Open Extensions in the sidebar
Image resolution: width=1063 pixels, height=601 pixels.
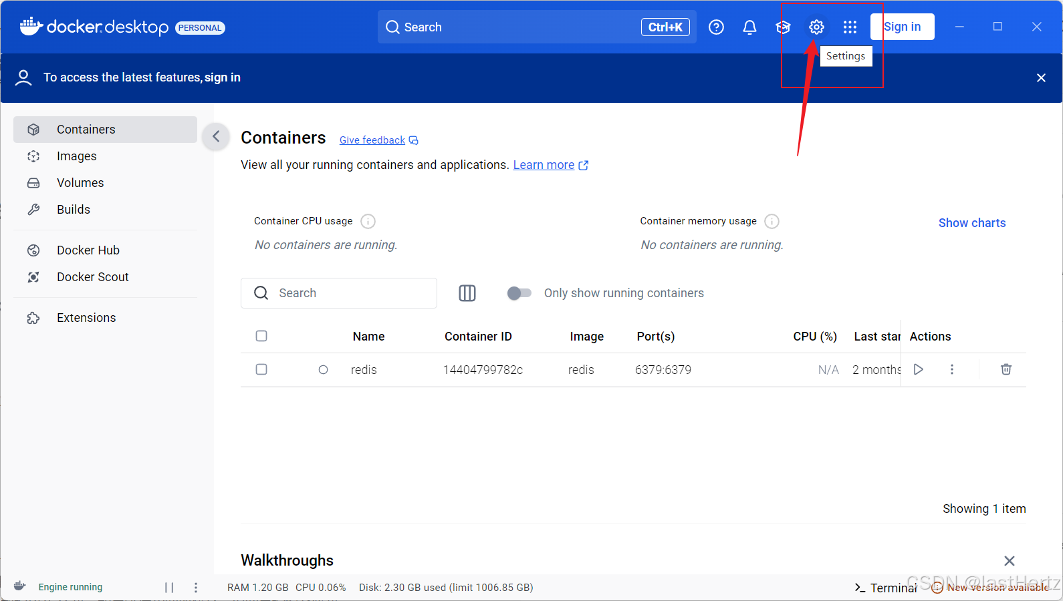pos(105,318)
